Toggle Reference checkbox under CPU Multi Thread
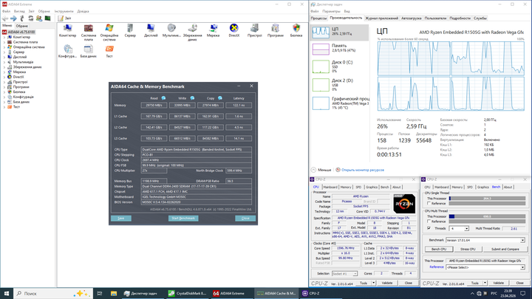The width and height of the screenshot is (532, 299). [429, 221]
